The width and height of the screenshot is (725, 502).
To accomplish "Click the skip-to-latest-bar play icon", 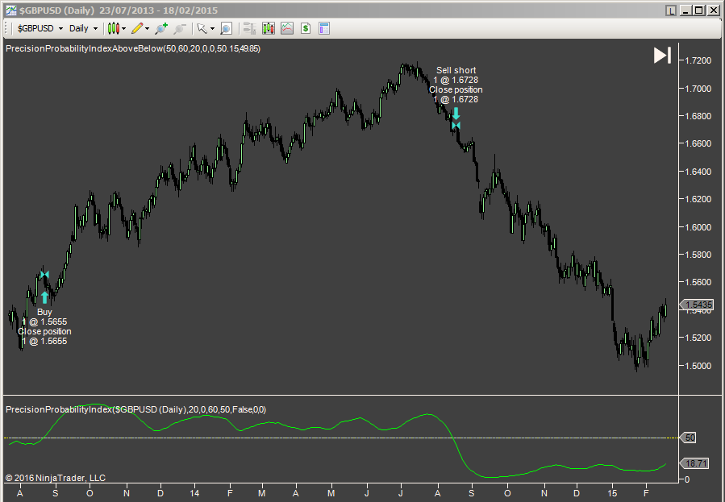I will click(662, 56).
